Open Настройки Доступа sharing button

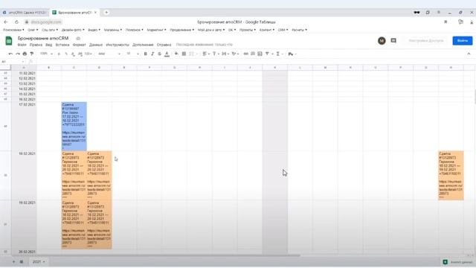pyautogui.click(x=425, y=41)
